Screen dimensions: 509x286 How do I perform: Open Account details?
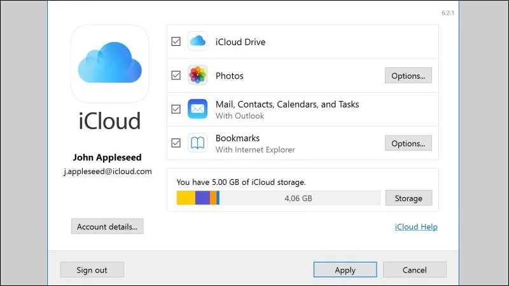click(x=107, y=226)
